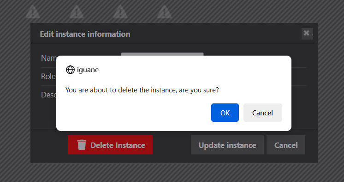Click the Name field label
The height and width of the screenshot is (182, 344).
click(x=49, y=58)
